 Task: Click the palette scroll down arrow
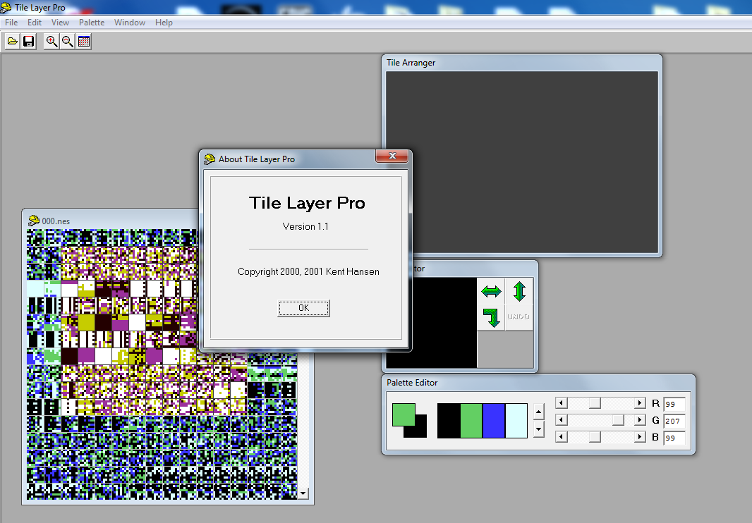[538, 429]
